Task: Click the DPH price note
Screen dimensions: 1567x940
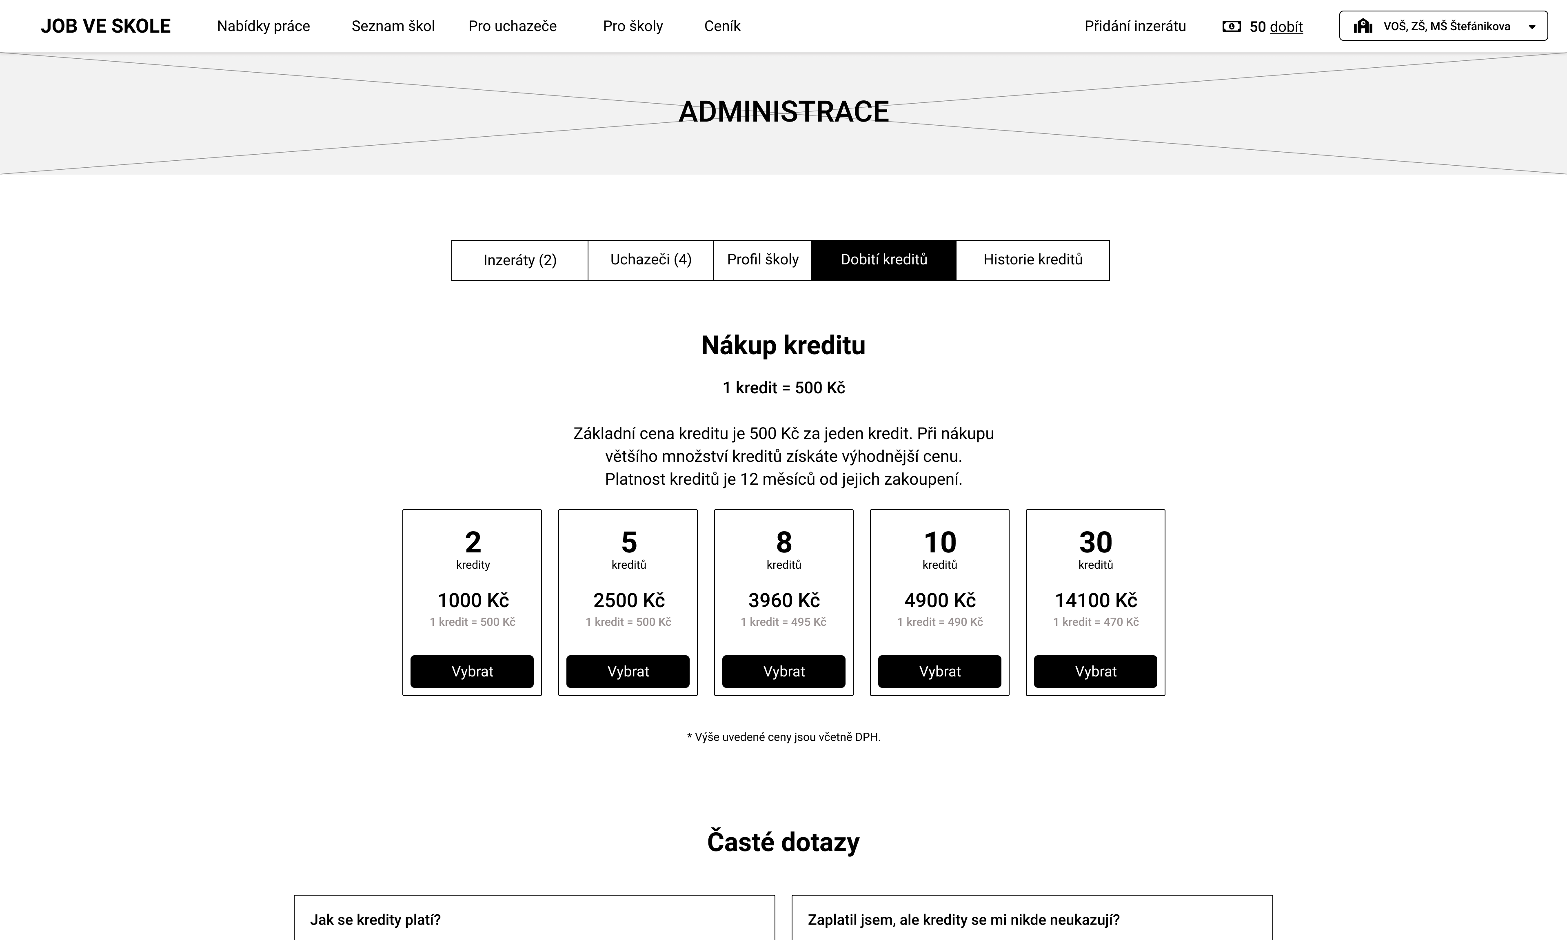Action: 783,737
